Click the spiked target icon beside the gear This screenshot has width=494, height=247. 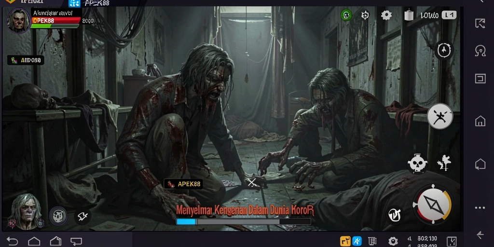[365, 15]
